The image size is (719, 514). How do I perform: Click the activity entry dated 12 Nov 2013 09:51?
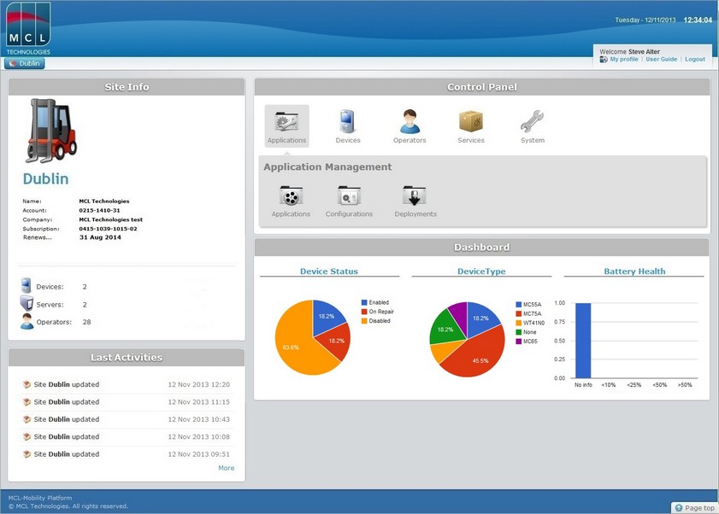(x=127, y=454)
